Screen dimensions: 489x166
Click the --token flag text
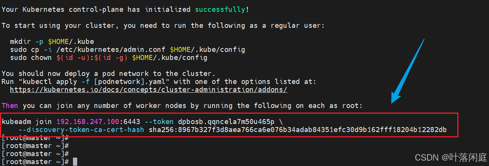tap(159, 122)
